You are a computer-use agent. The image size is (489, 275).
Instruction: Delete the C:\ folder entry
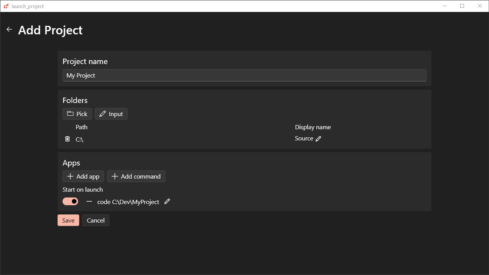(x=68, y=139)
